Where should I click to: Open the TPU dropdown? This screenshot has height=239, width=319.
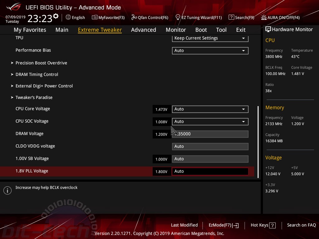click(x=210, y=38)
